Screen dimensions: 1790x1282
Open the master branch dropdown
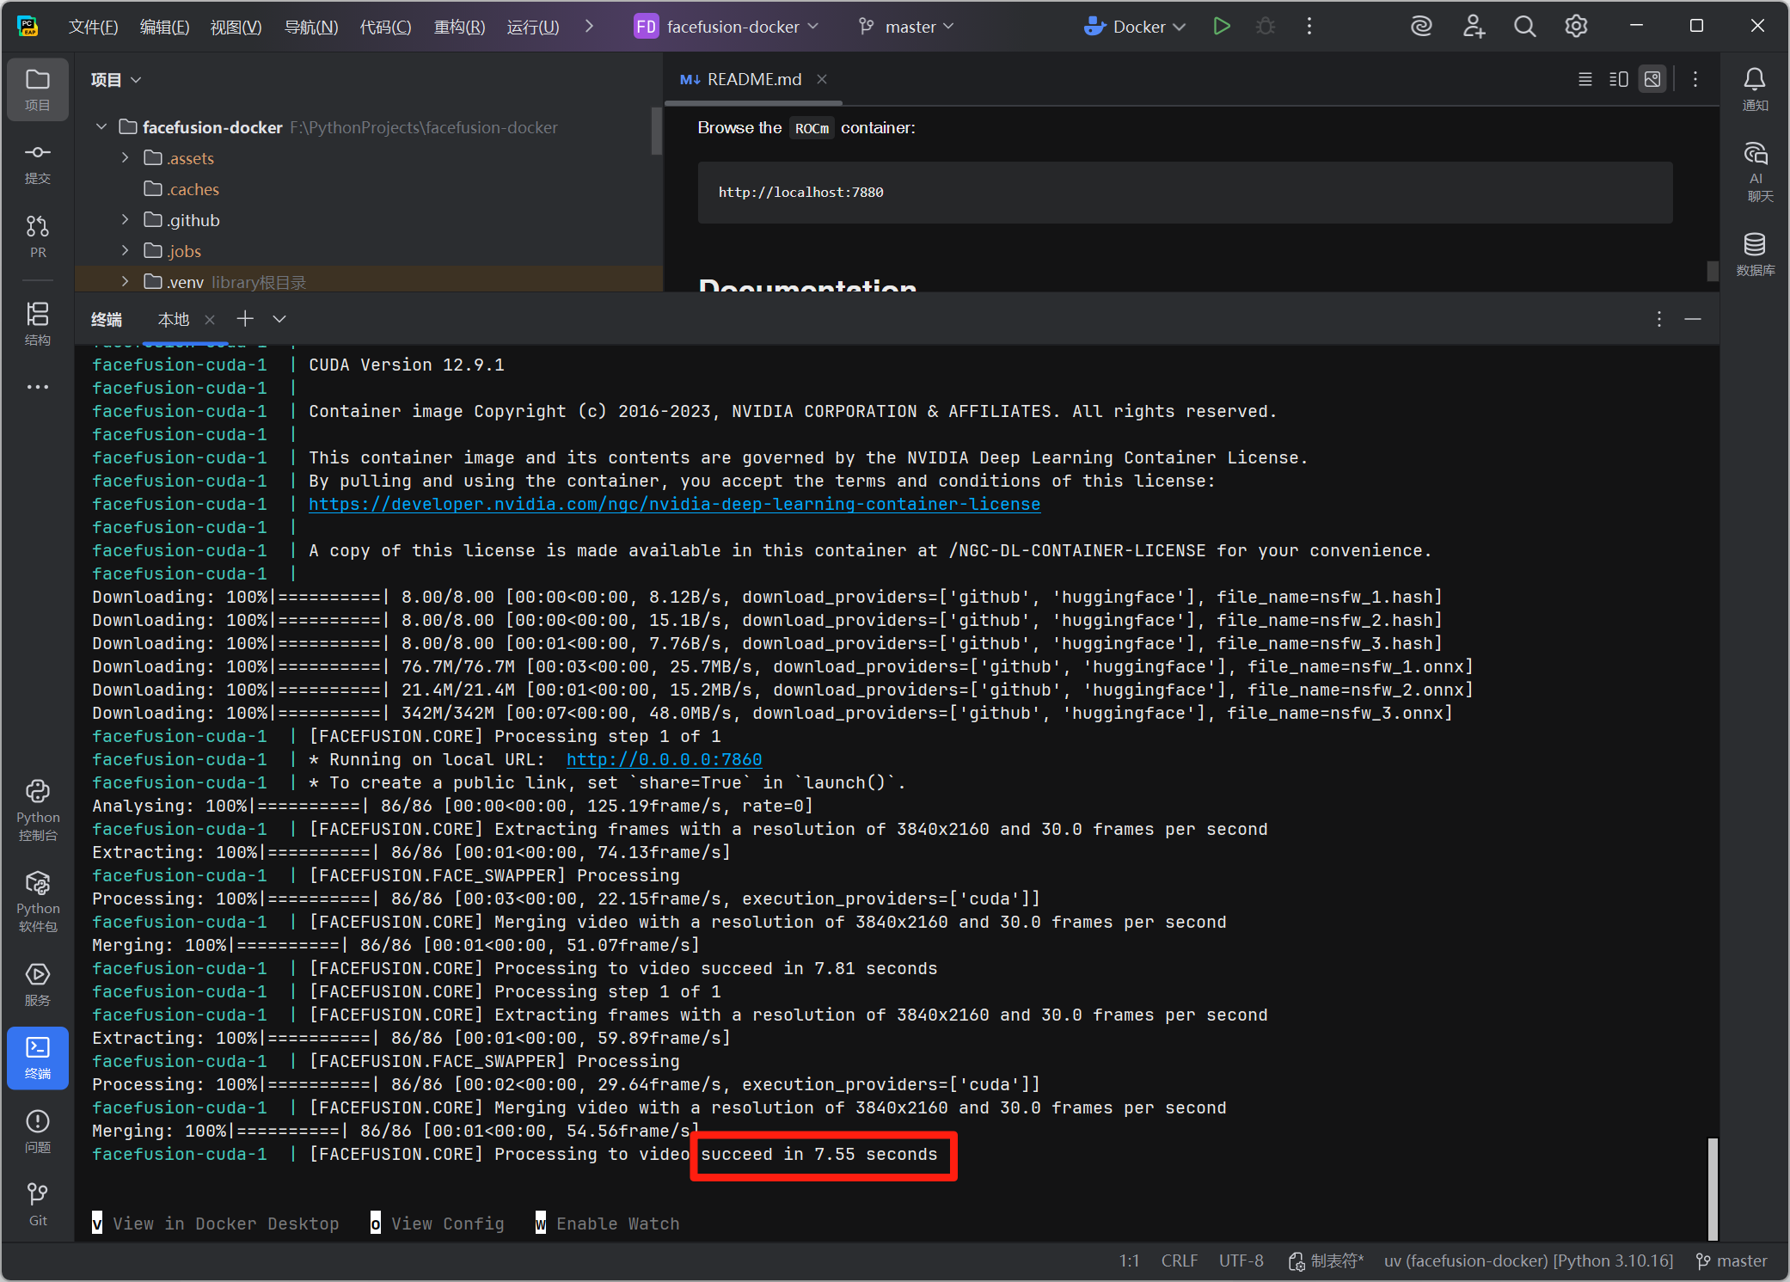point(907,27)
